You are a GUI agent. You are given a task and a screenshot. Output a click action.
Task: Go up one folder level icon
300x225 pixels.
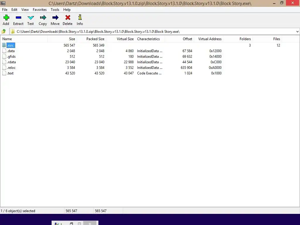point(4,31)
